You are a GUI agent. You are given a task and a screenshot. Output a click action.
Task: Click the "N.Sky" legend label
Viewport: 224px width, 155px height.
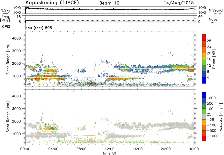pyautogui.click(x=5, y=10)
